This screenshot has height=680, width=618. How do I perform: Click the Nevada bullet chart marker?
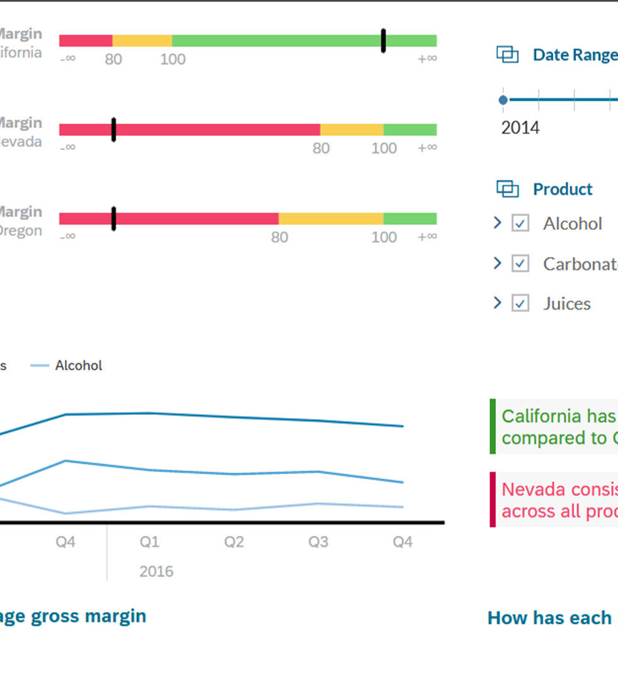tap(114, 130)
